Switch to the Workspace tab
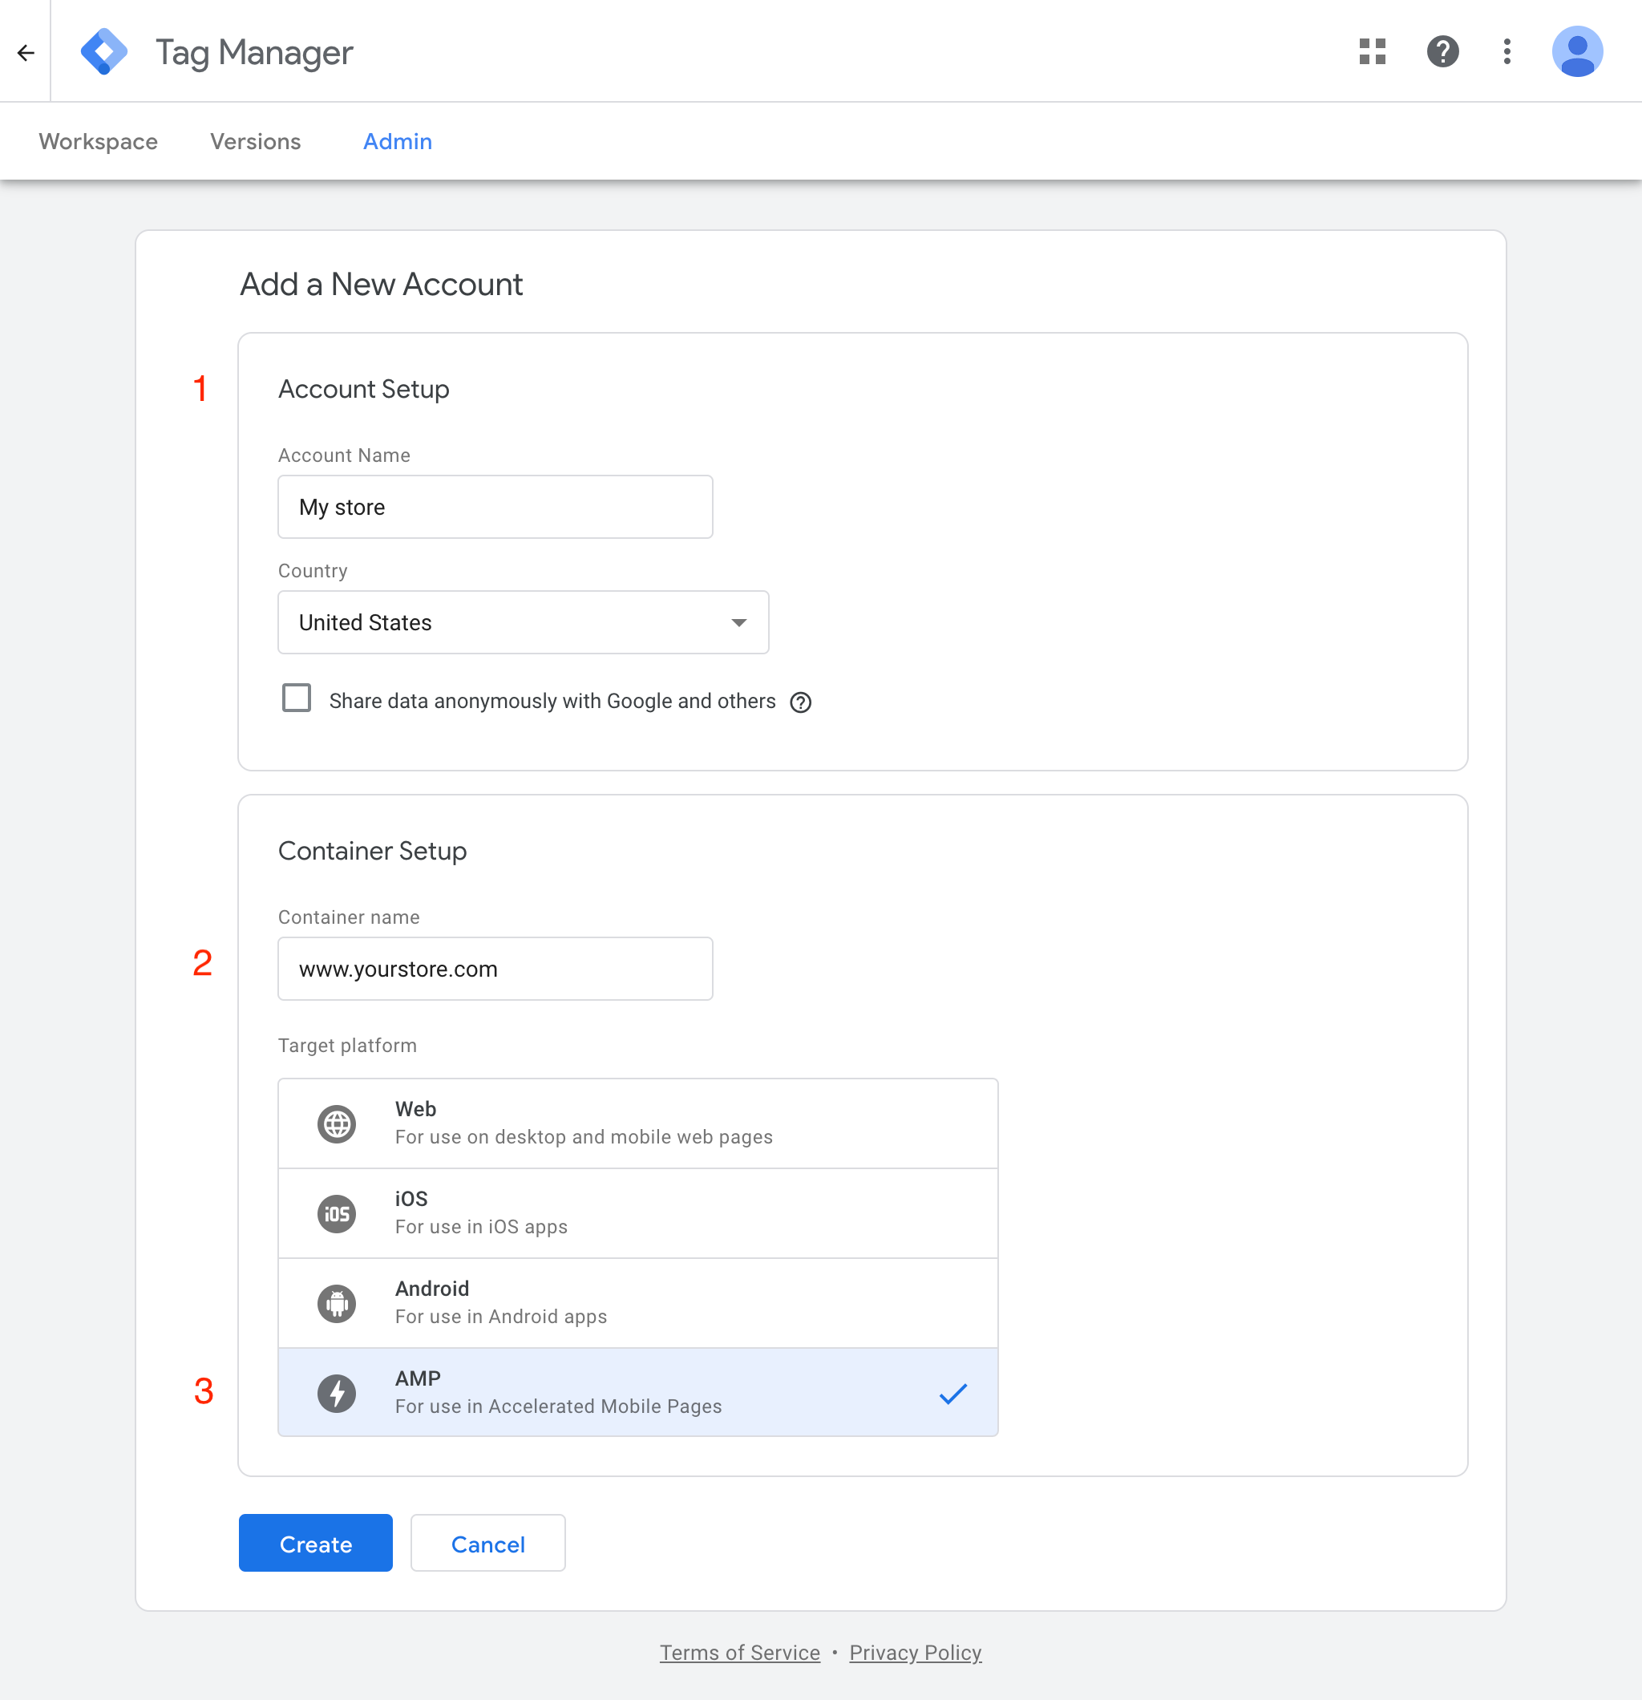Screen dimensions: 1642x1700 pos(98,141)
